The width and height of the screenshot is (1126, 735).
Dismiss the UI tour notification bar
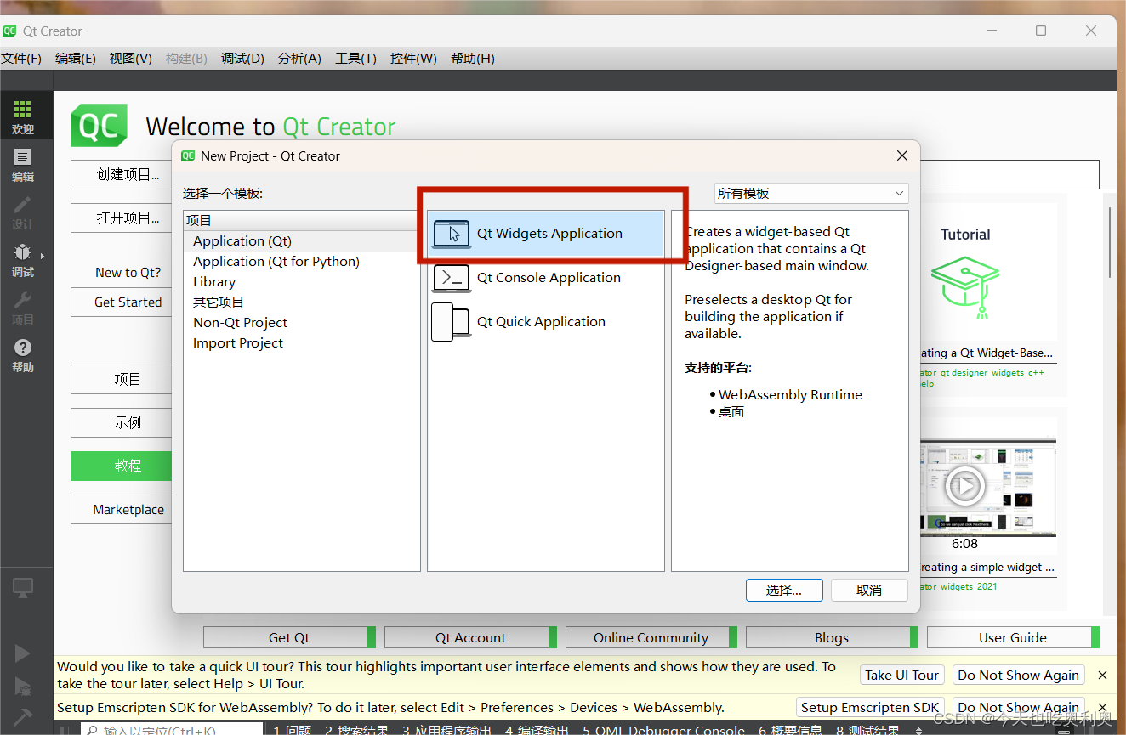click(x=1103, y=675)
